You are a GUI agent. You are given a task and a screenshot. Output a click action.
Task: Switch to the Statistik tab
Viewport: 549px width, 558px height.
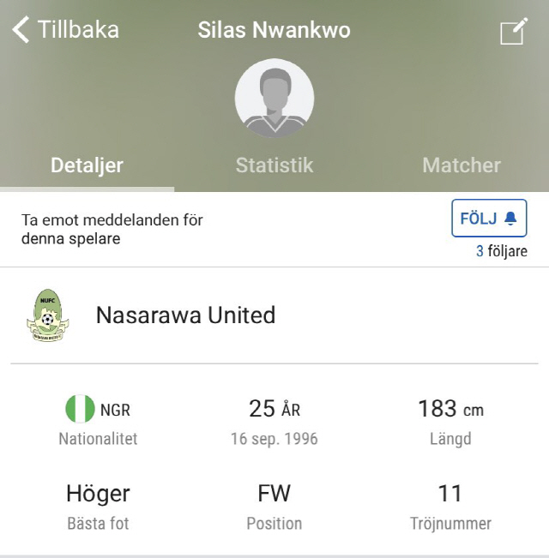click(274, 165)
